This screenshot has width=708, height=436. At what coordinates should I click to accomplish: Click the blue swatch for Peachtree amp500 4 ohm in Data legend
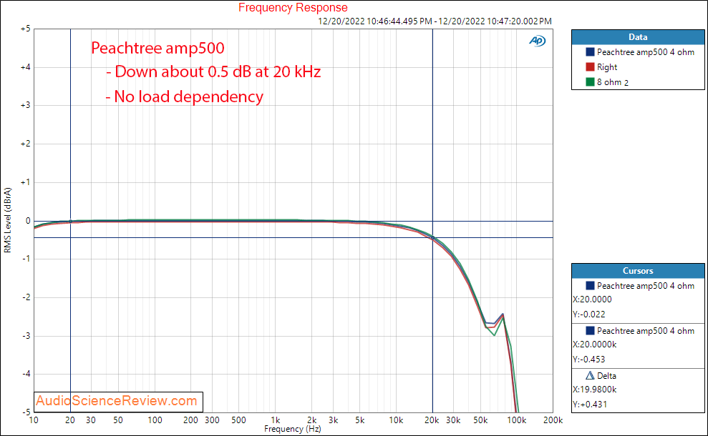click(x=590, y=52)
